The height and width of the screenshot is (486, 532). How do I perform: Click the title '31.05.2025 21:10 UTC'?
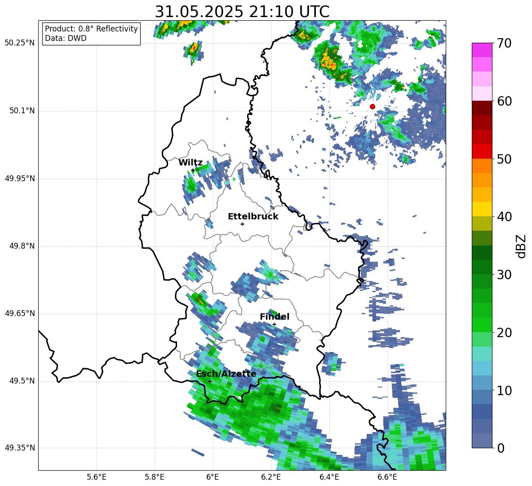coord(242,12)
